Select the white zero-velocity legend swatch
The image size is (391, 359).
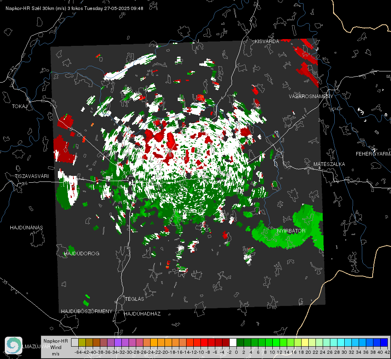pos(233,342)
